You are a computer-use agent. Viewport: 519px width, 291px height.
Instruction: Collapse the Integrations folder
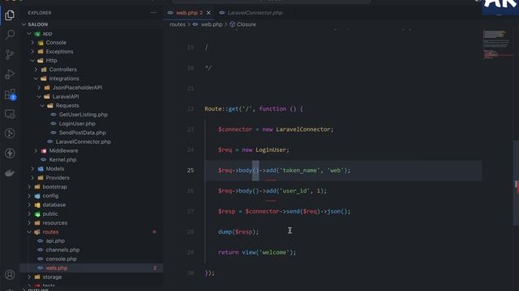point(36,78)
